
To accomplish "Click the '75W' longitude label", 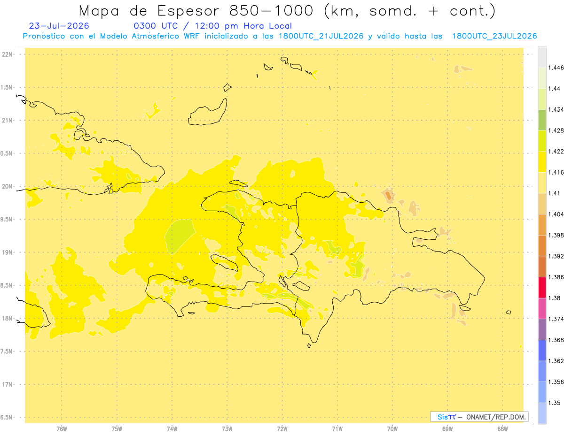I will [117, 429].
